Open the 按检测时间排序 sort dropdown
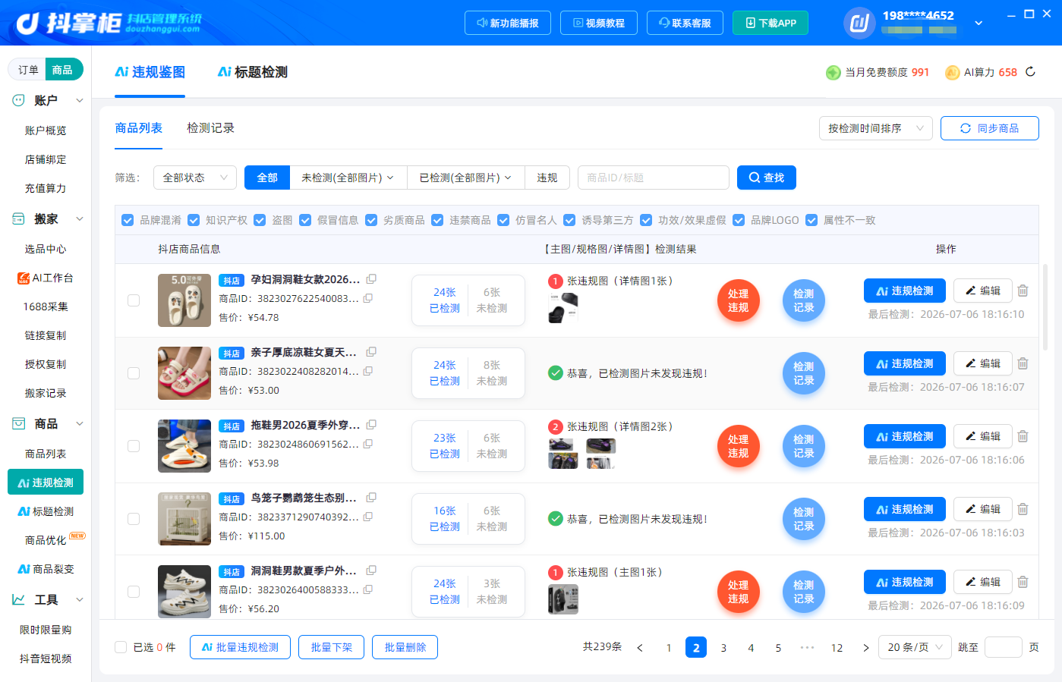 point(875,128)
